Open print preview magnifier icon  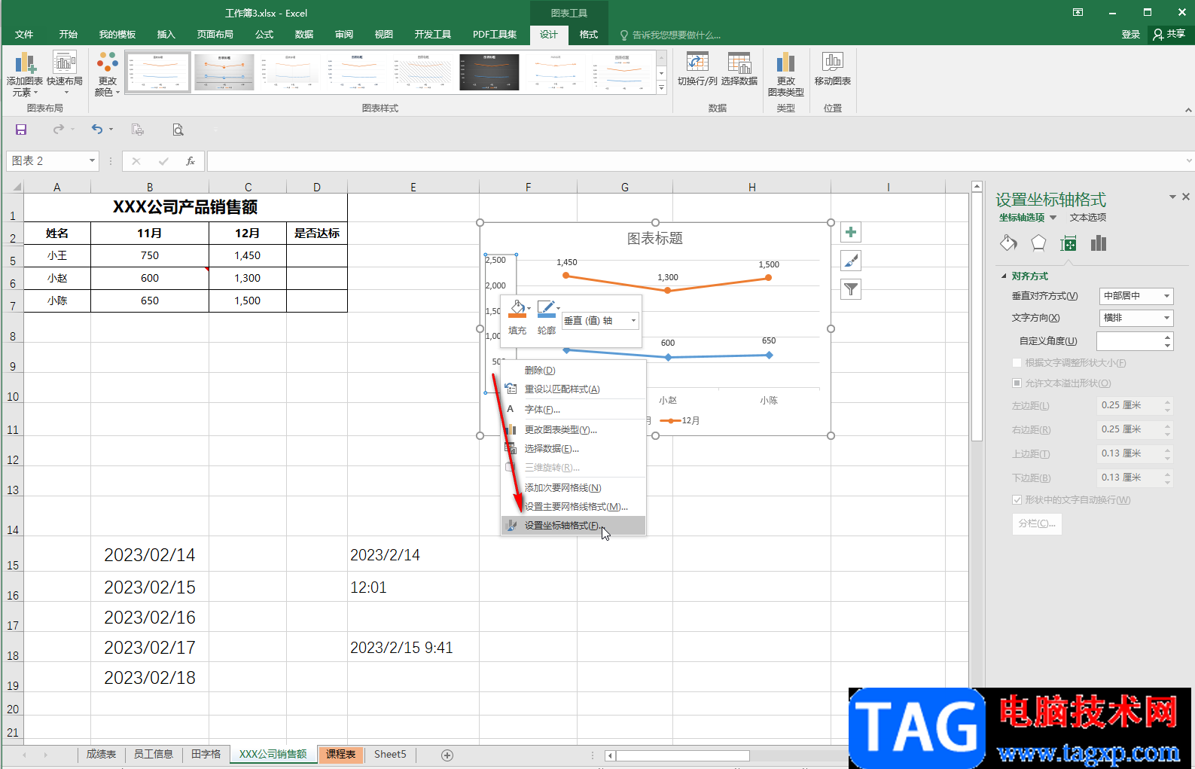[178, 130]
